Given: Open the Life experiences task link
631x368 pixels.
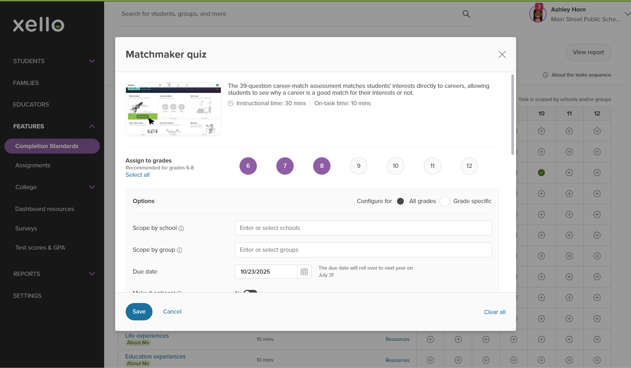Looking at the screenshot, I should [147, 336].
